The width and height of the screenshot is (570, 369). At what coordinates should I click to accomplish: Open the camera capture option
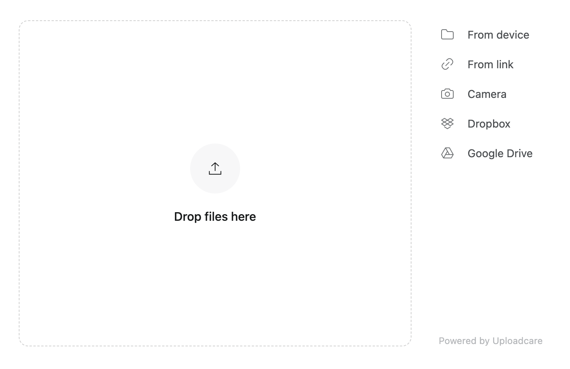pos(487,94)
